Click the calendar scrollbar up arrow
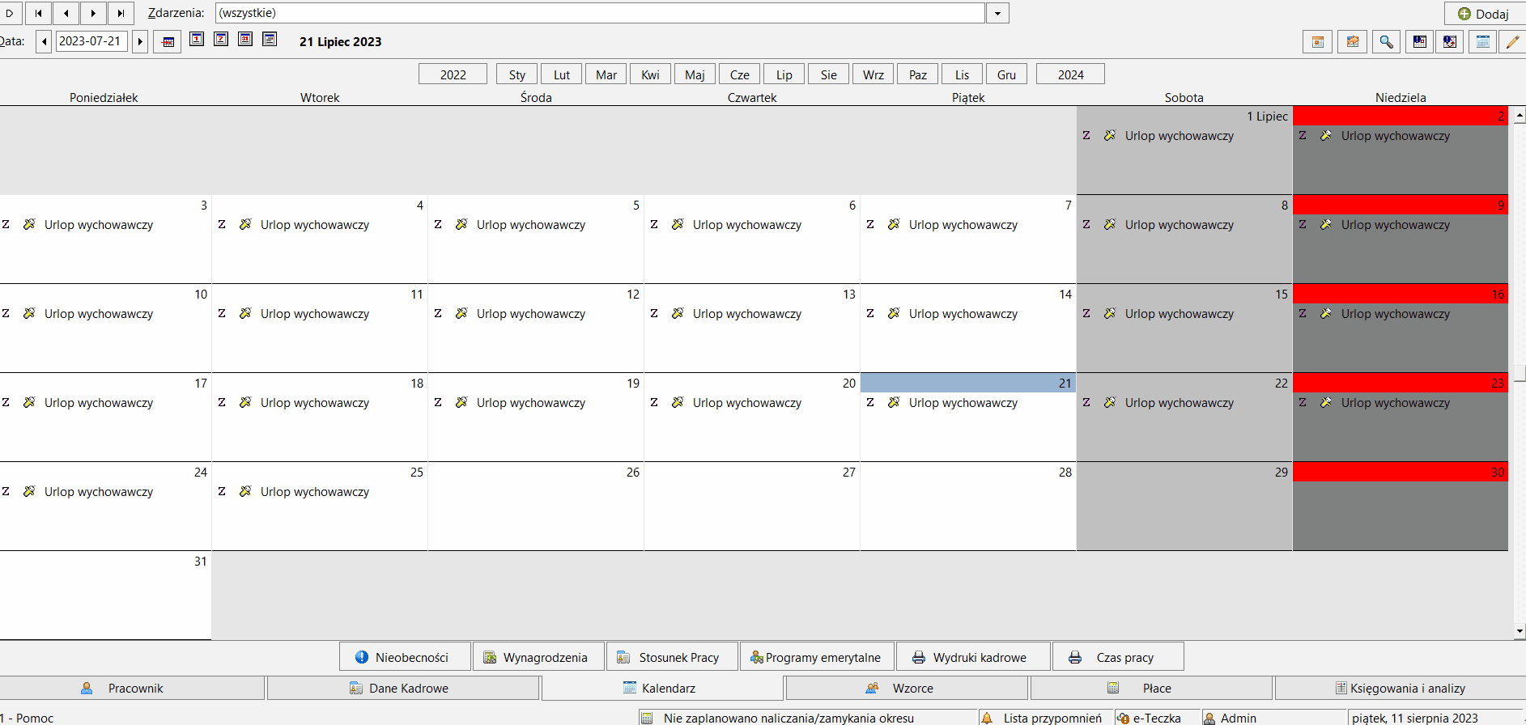Screen dimensions: 1526x725 click(x=1520, y=115)
